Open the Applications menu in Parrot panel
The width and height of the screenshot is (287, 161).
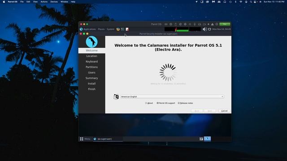coord(90,29)
